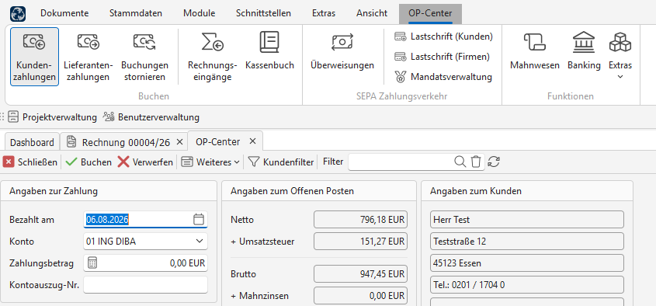Open the calendar picker for Bezahlt am
The width and height of the screenshot is (656, 306).
point(199,219)
